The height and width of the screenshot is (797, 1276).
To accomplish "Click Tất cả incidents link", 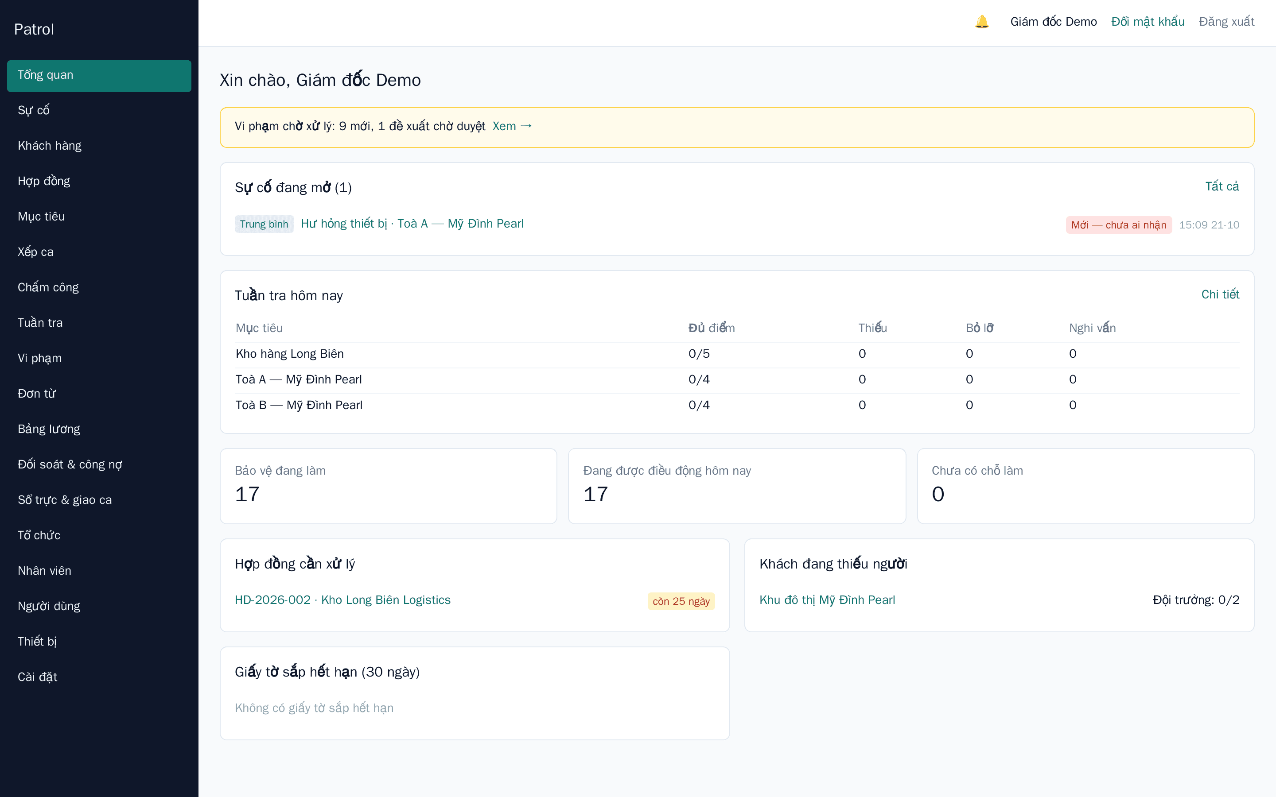I will (1222, 186).
